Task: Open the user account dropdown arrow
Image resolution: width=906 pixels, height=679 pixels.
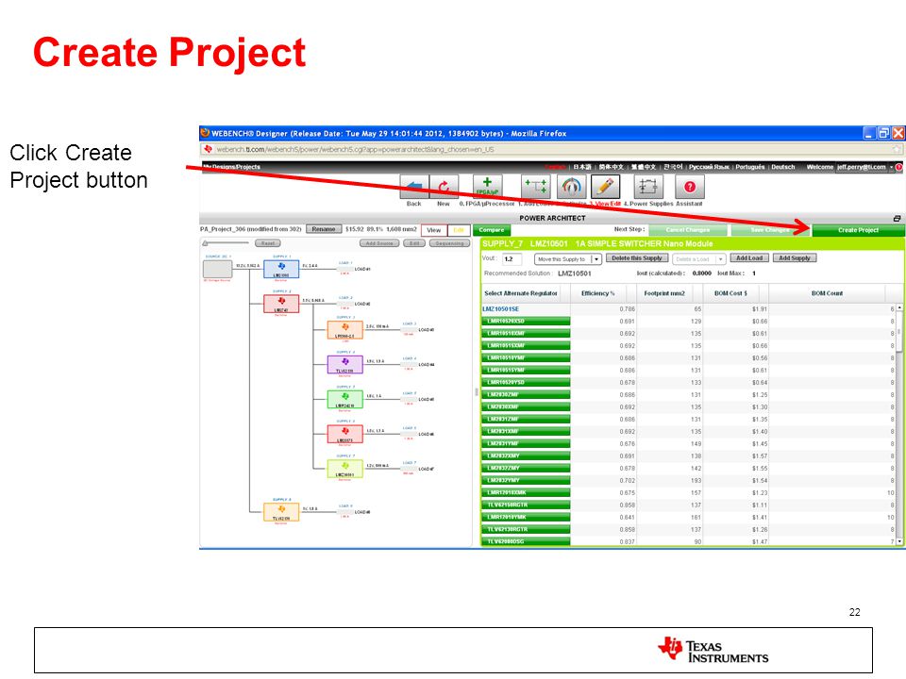Action: click(x=892, y=167)
